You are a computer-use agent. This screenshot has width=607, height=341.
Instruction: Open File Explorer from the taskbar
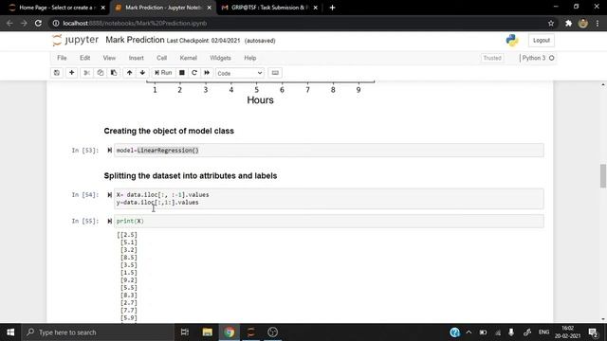click(x=207, y=332)
